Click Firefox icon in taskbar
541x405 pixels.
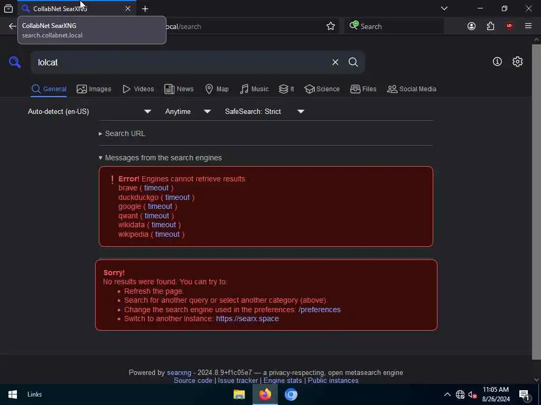click(x=265, y=394)
